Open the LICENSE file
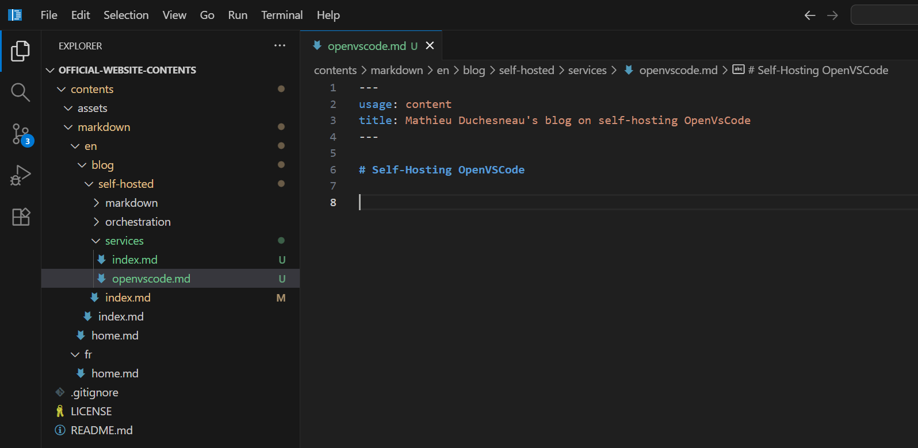Screen dimensions: 918x448 click(170, 411)
